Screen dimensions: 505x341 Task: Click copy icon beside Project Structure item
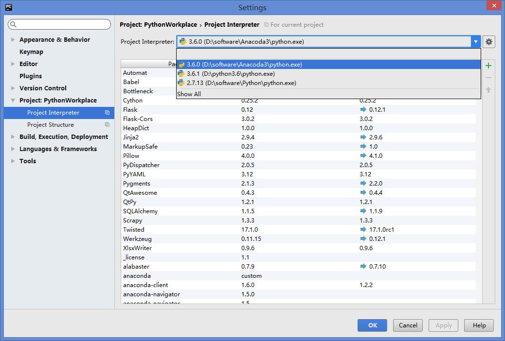[x=107, y=125]
